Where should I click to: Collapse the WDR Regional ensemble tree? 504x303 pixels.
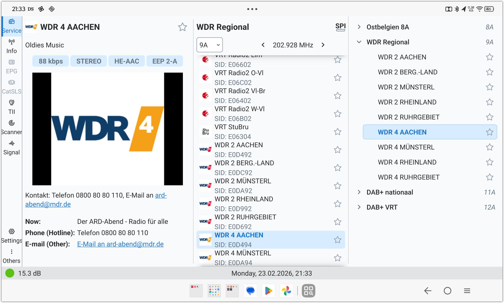point(359,42)
